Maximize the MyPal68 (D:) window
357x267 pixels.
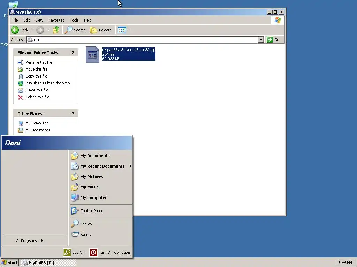click(275, 12)
